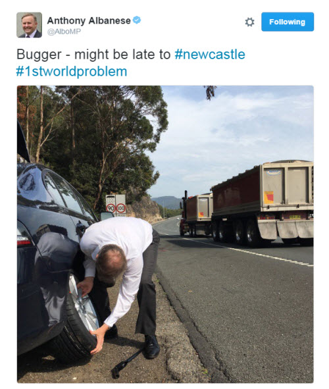
Task: Click the 90 speed limit sign in photo
Action: coord(111,208)
